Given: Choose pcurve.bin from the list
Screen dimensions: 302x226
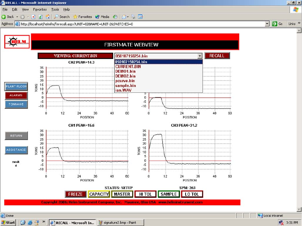Looking at the screenshot, I should pyautogui.click(x=158, y=81).
